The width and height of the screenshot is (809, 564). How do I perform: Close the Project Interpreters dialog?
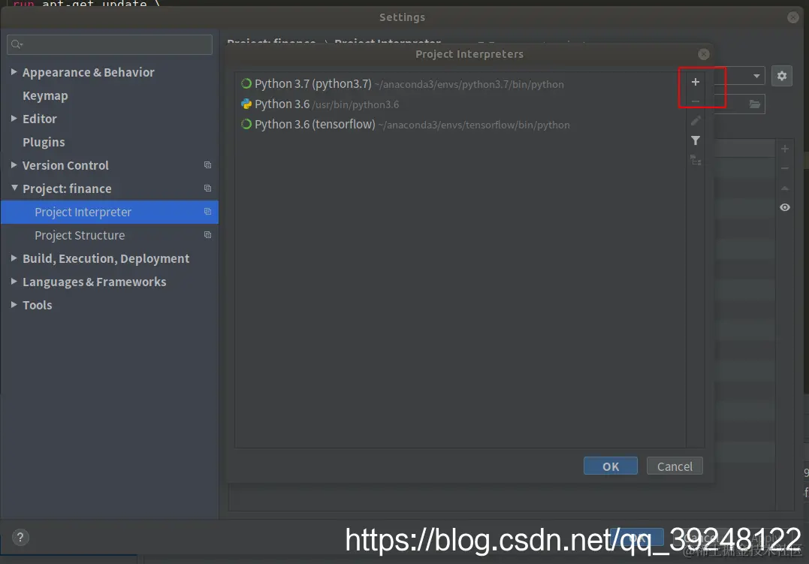[703, 54]
